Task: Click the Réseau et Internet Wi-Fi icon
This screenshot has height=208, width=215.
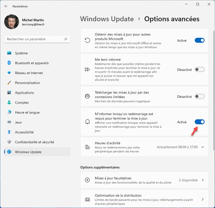Action: point(9,73)
